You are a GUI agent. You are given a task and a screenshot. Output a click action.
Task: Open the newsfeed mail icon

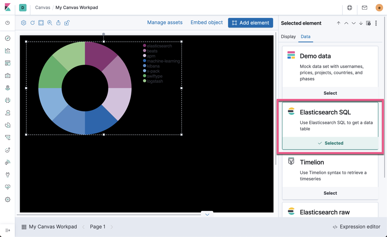364,8
